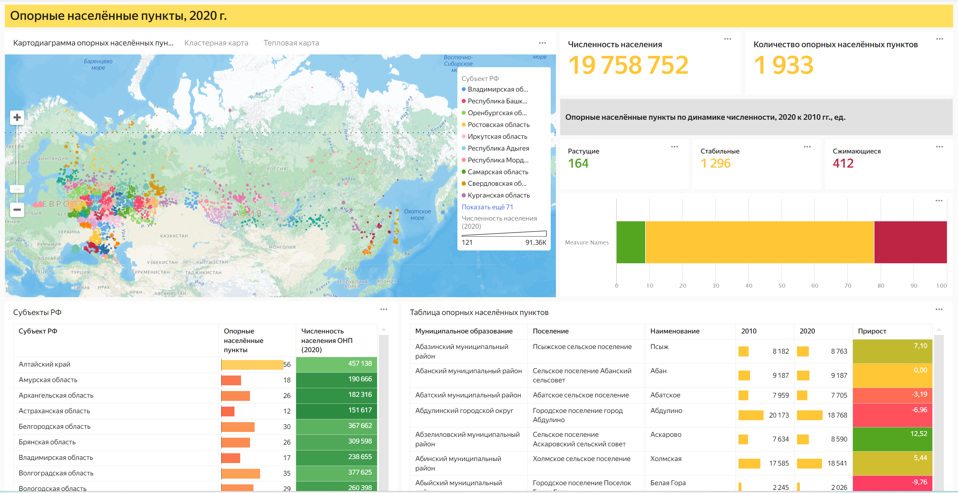
Task: Toggle Оренбургская область legend item
Action: (x=494, y=113)
